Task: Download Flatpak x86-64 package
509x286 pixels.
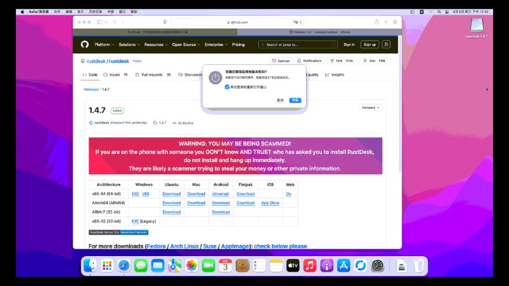Action: coord(246,194)
